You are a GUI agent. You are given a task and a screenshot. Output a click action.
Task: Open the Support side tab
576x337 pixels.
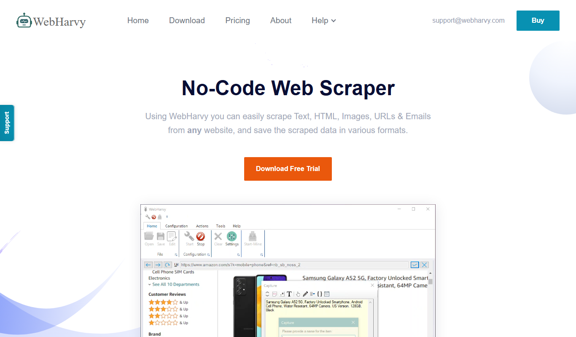[7, 123]
